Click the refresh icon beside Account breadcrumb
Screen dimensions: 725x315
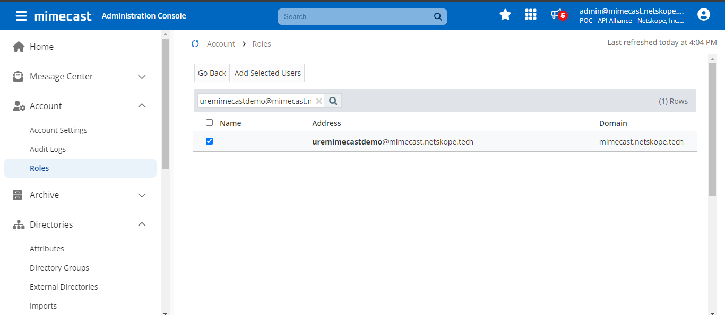195,44
